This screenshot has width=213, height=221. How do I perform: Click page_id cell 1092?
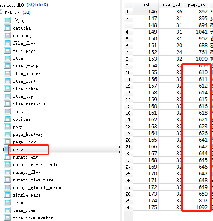[x=197, y=208]
